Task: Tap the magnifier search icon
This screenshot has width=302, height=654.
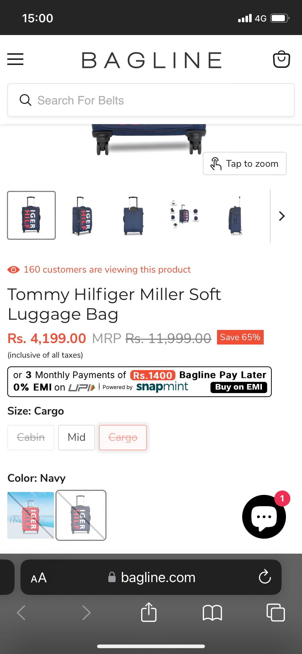Action: pyautogui.click(x=25, y=100)
